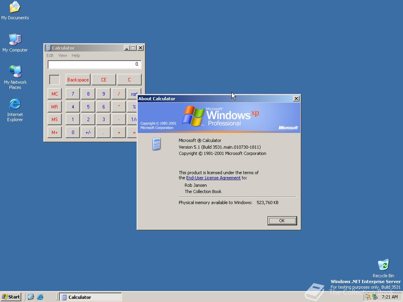Click the first system tray icon
The height and width of the screenshot is (302, 403).
point(368,297)
